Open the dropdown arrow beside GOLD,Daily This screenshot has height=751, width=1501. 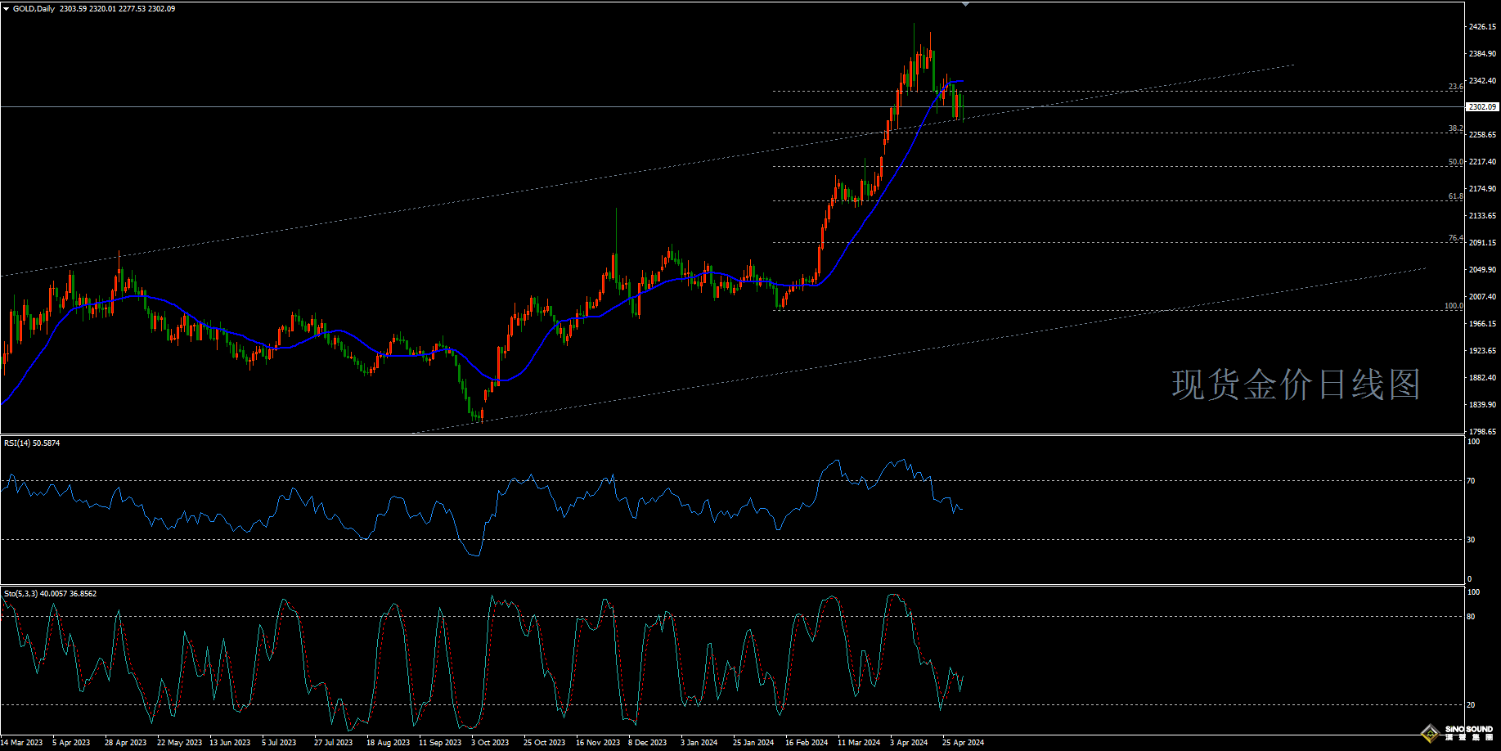pyautogui.click(x=7, y=9)
